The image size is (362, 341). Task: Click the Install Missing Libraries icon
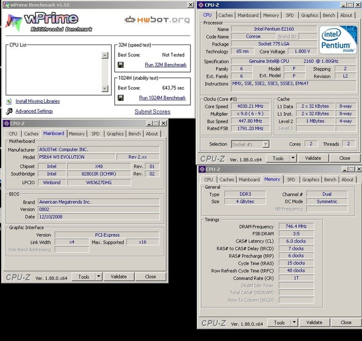click(x=9, y=101)
